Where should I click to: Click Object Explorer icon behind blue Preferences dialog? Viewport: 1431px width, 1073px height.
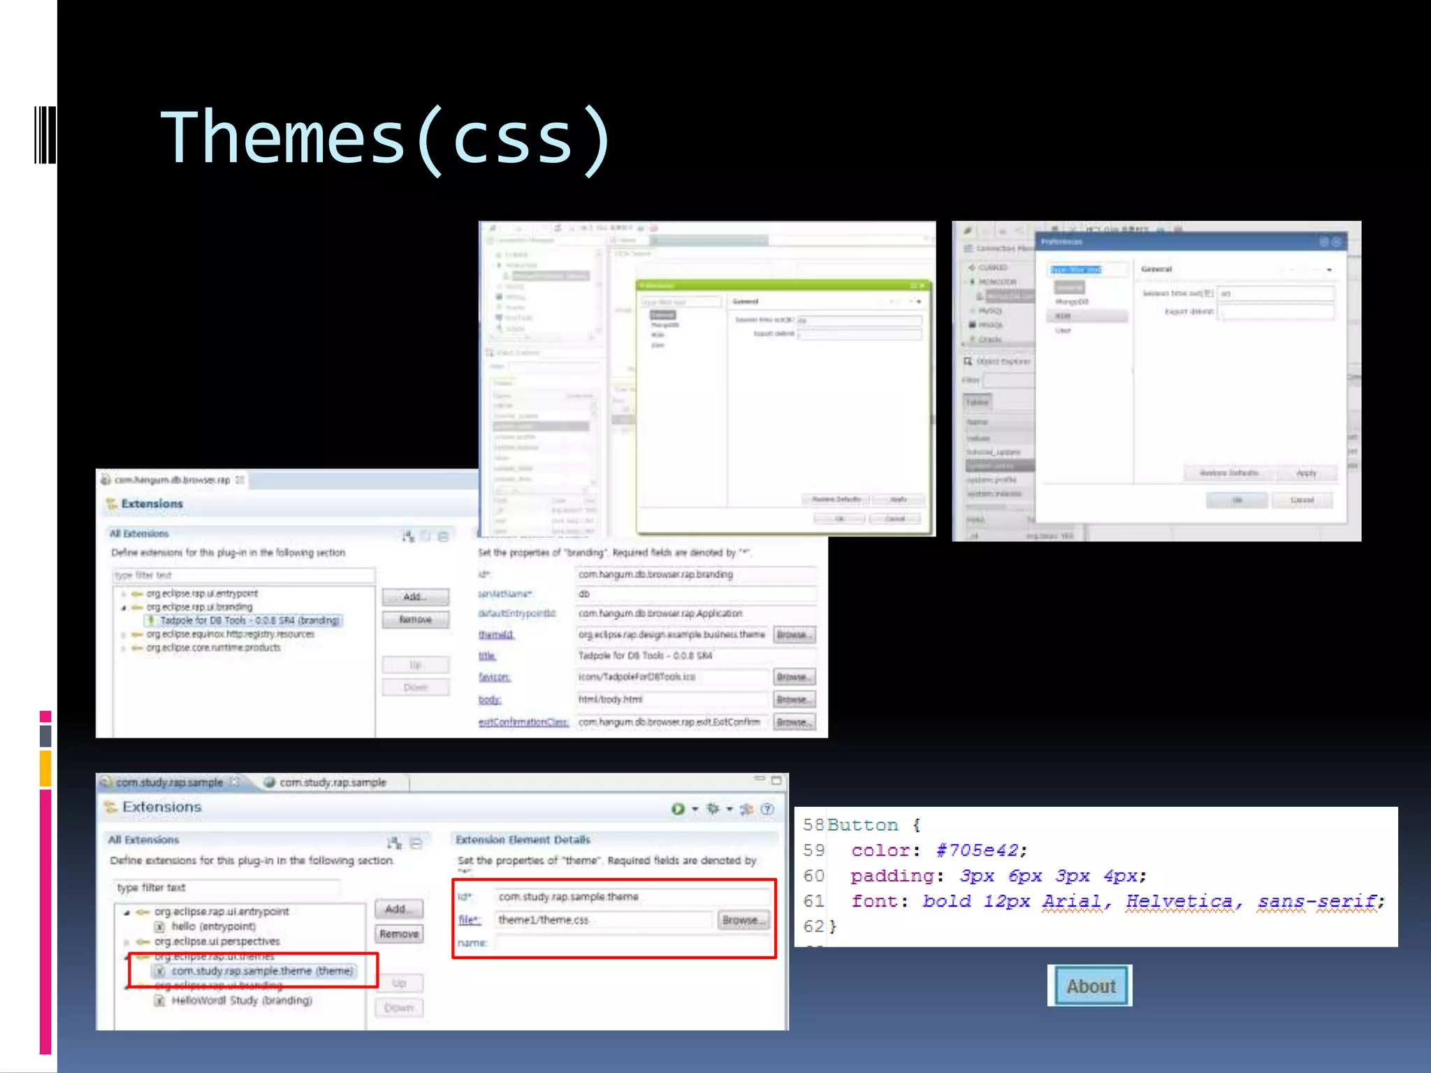click(x=968, y=361)
